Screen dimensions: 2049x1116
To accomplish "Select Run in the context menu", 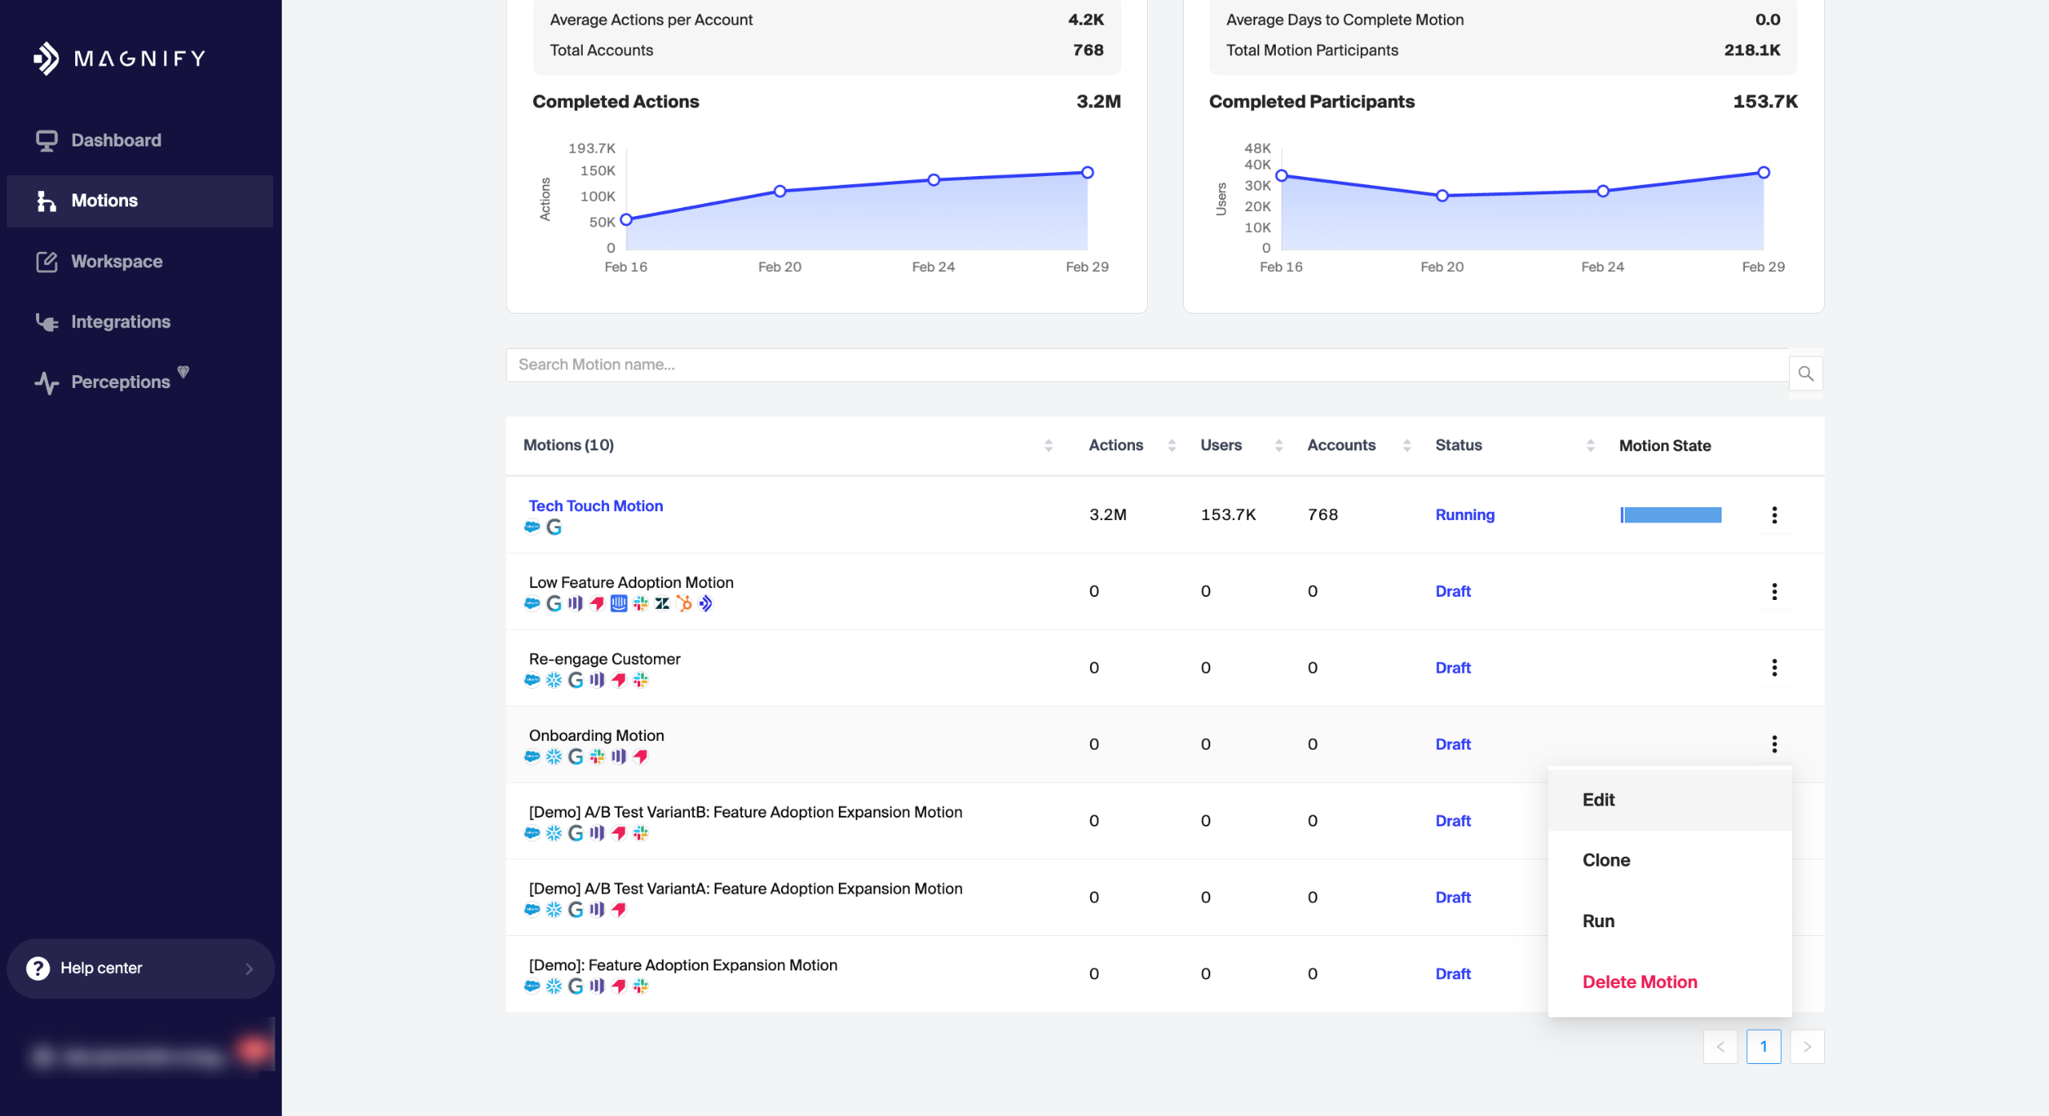I will (1598, 921).
